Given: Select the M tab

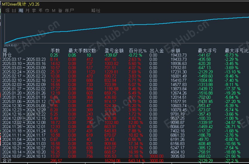Looking at the screenshot, I should click(x=54, y=10).
